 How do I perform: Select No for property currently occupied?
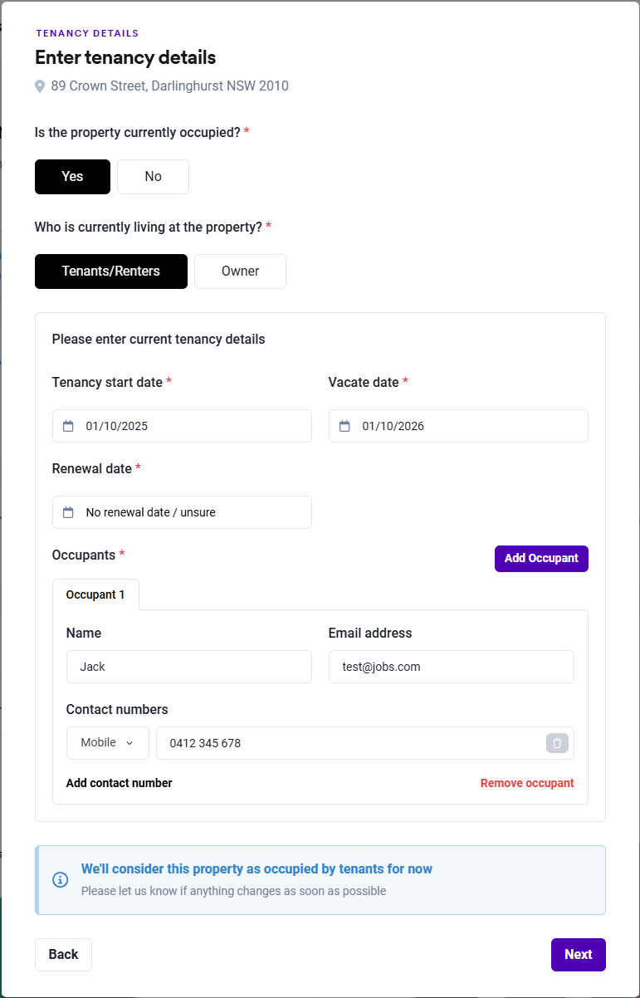click(153, 177)
